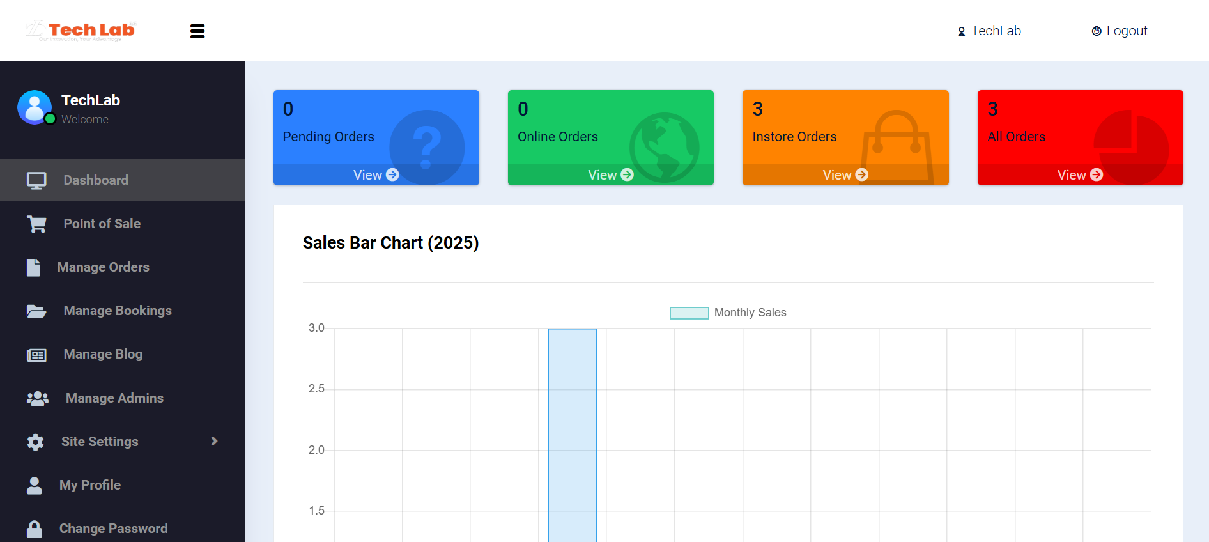1209x542 pixels.
Task: Toggle sidebar with the hamburger menu icon
Action: (x=197, y=31)
